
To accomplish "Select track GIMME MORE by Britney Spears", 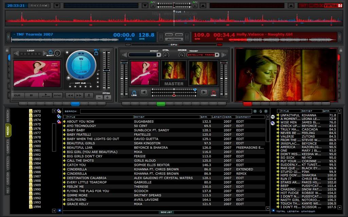I will click(x=164, y=195).
